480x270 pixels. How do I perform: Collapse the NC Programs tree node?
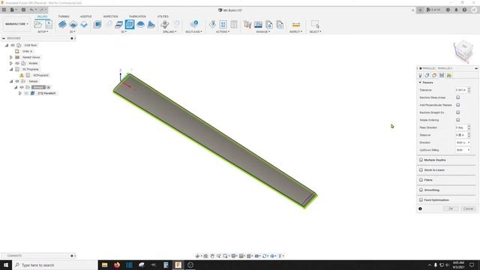tap(11, 70)
